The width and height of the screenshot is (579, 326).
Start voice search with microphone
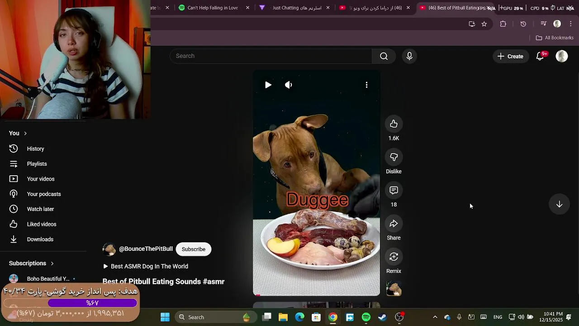[409, 56]
